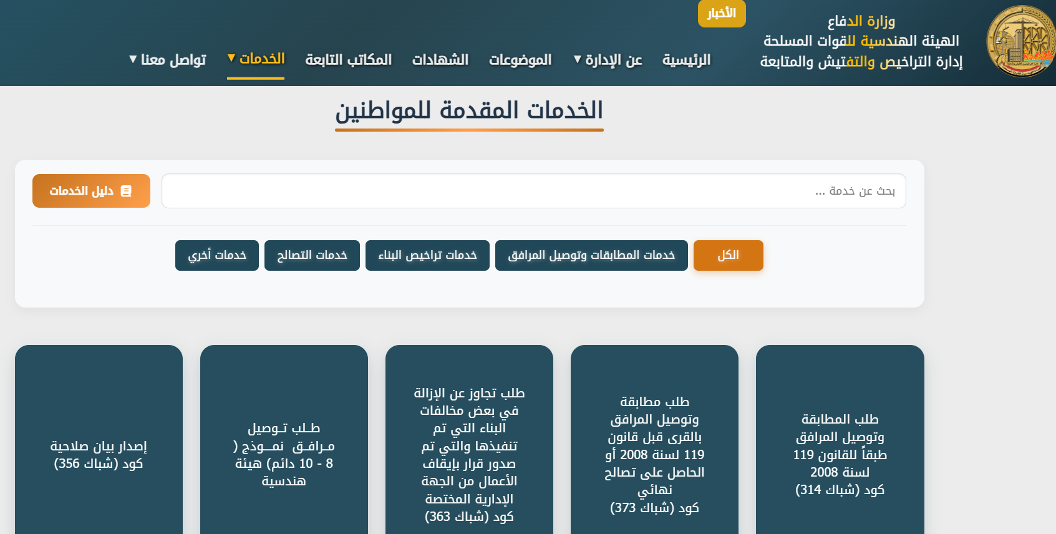
Task: Open المكاتب التابعة menu item
Action: (349, 60)
